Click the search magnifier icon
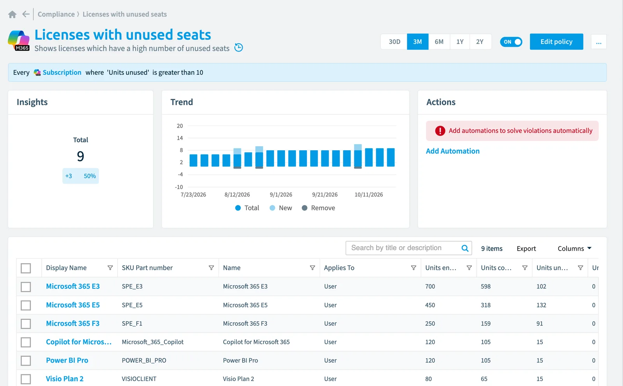 coord(465,248)
